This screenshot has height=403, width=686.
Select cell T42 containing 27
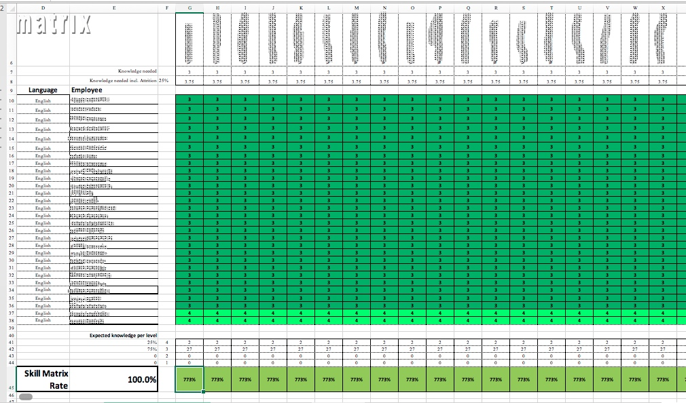click(552, 349)
